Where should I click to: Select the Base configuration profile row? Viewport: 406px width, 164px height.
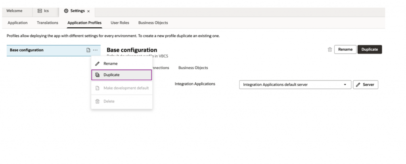54,50
